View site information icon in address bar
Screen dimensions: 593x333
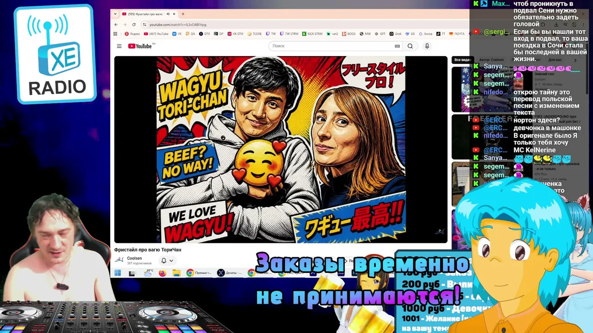pyautogui.click(x=145, y=25)
